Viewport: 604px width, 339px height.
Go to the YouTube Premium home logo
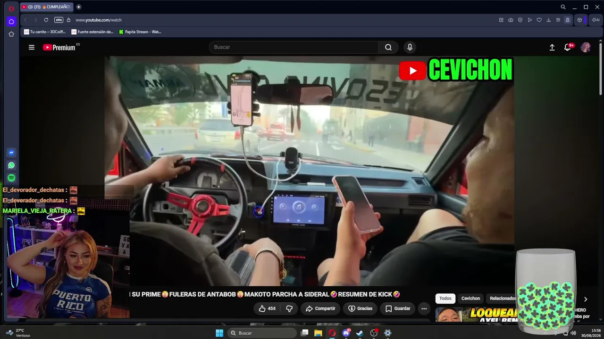pyautogui.click(x=59, y=47)
